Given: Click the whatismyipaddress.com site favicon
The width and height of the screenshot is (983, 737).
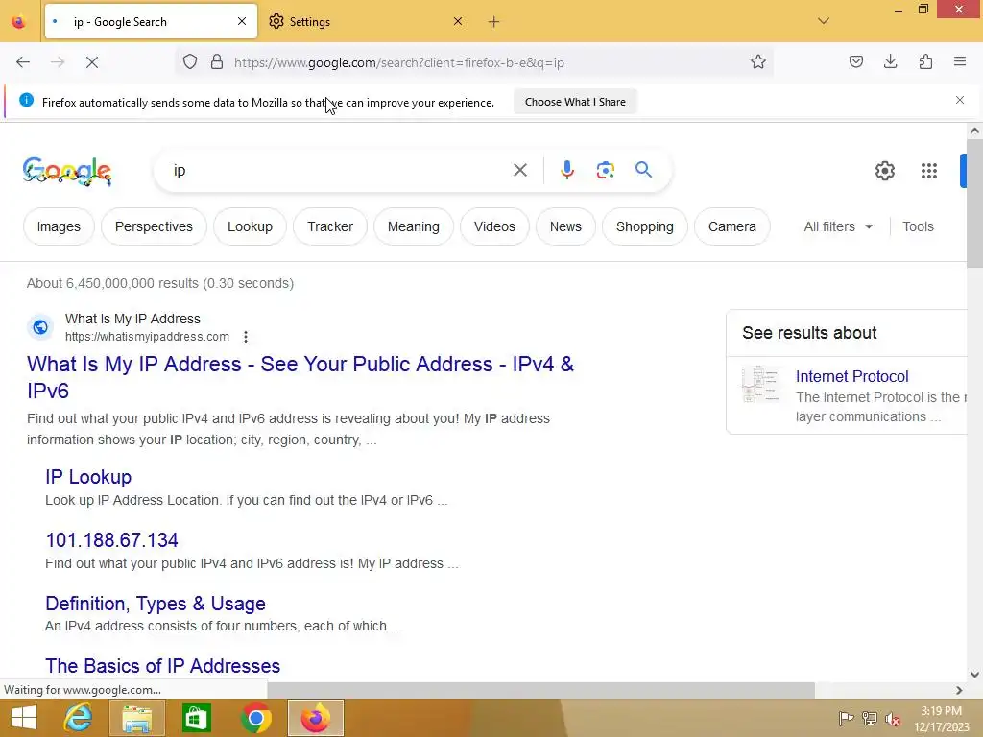Looking at the screenshot, I should [x=40, y=327].
